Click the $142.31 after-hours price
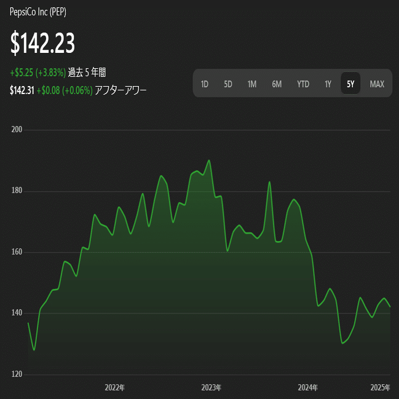 click(x=22, y=90)
